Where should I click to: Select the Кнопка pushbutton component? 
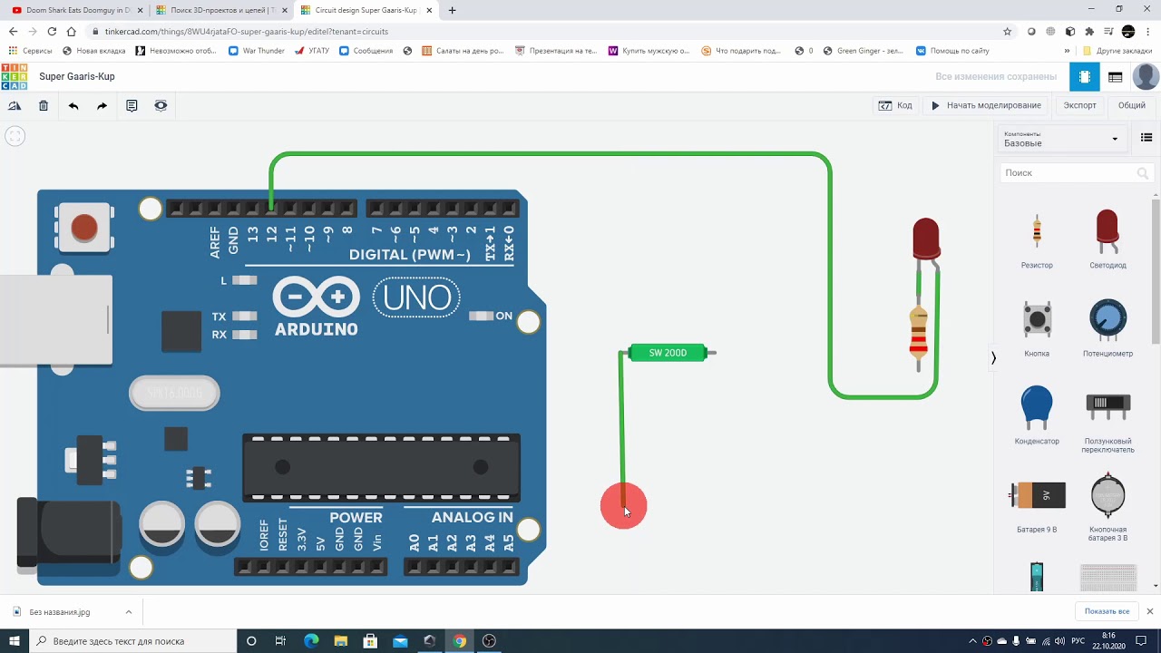click(x=1037, y=328)
